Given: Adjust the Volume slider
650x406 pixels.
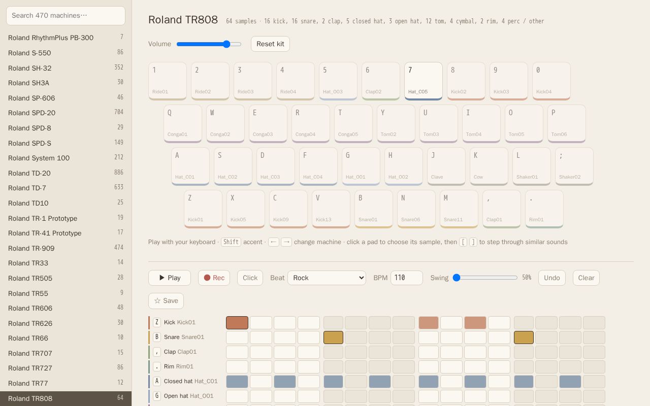Looking at the screenshot, I should 209,44.
